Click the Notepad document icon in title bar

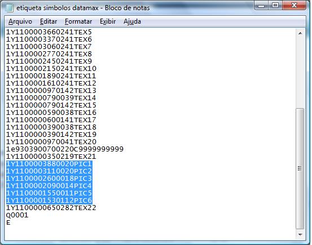coord(9,8)
